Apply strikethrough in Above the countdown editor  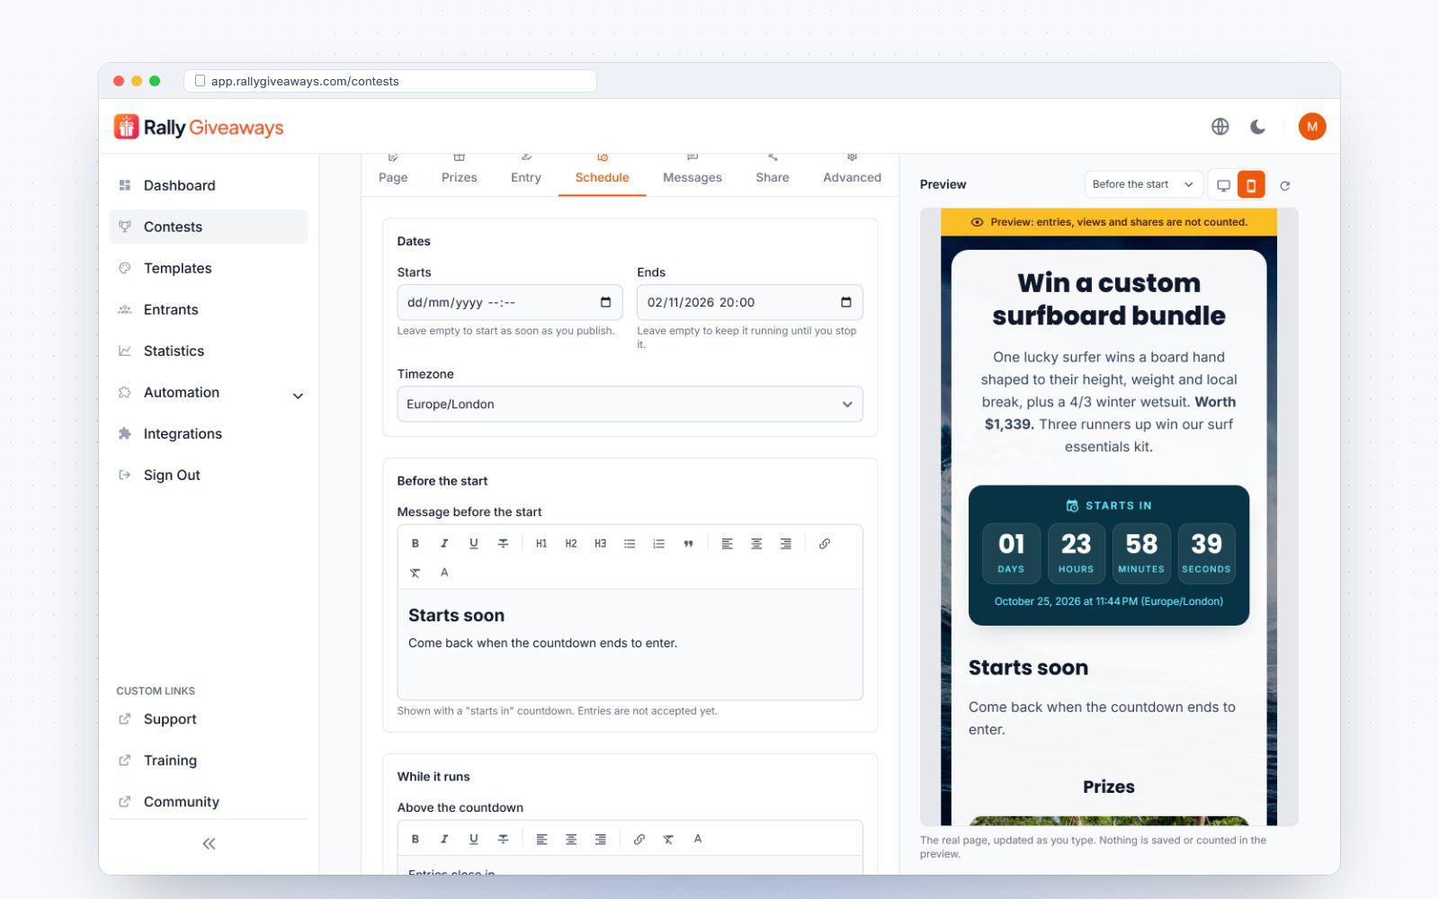click(503, 839)
